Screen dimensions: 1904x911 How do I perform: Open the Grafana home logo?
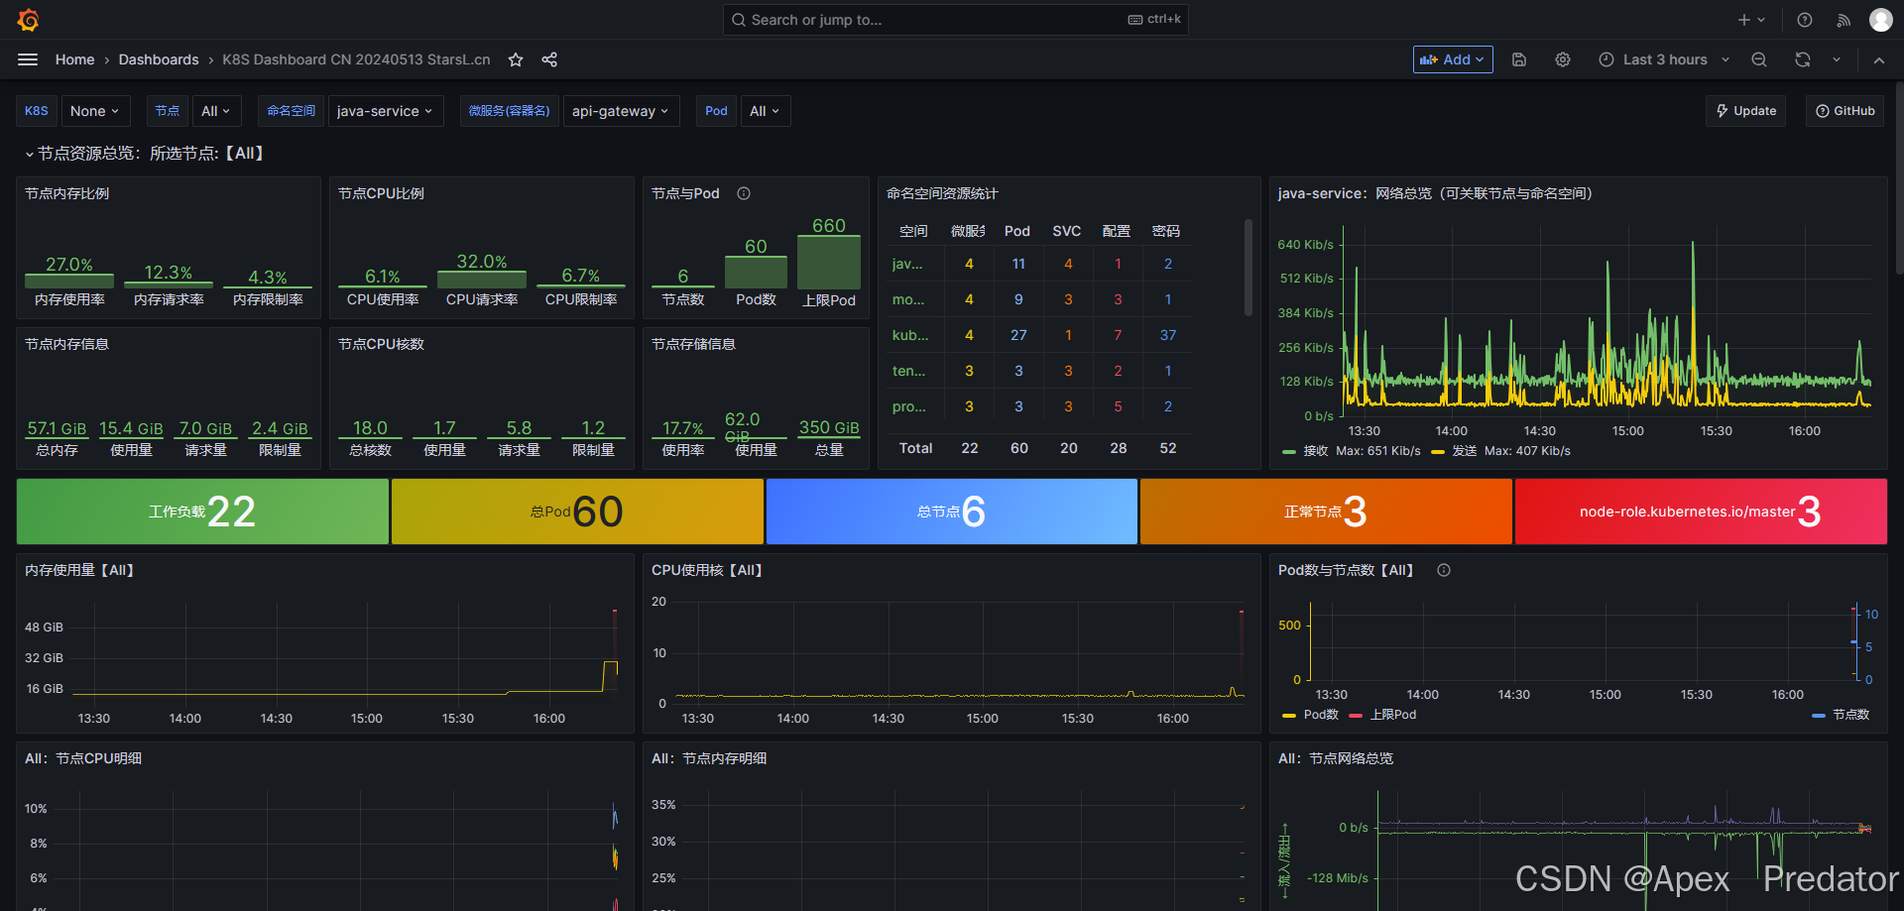29,20
